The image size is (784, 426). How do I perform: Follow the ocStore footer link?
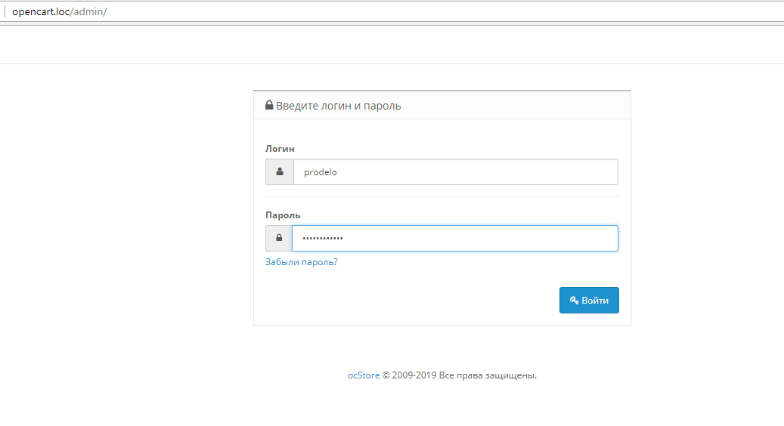364,375
